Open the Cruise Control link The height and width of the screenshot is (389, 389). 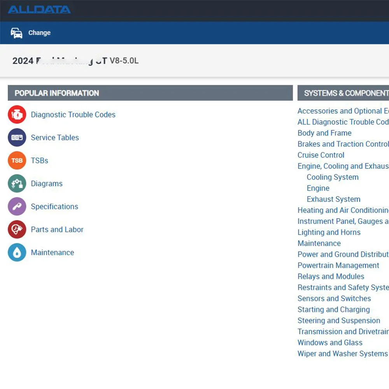321,155
